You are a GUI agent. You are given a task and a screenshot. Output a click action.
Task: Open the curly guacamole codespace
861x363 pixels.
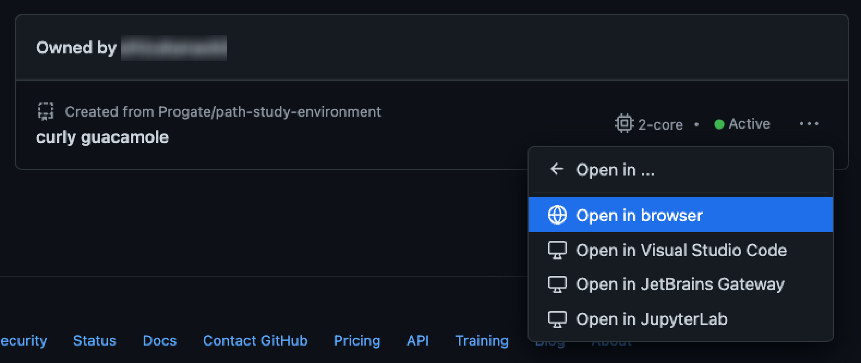pos(102,137)
